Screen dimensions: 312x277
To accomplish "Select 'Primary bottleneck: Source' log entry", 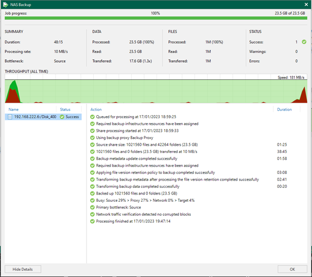I will point(118,207).
